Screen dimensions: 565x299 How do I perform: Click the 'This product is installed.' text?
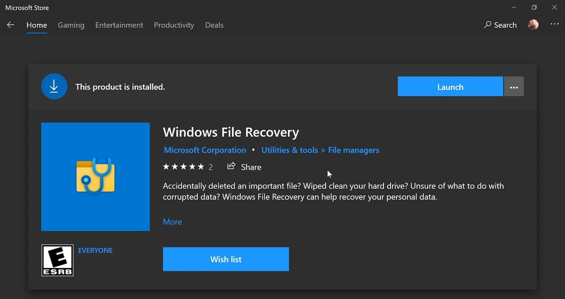(120, 87)
